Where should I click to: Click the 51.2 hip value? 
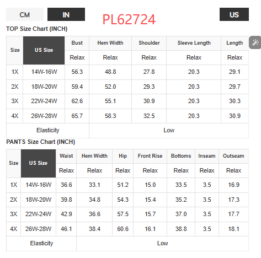click(x=123, y=185)
